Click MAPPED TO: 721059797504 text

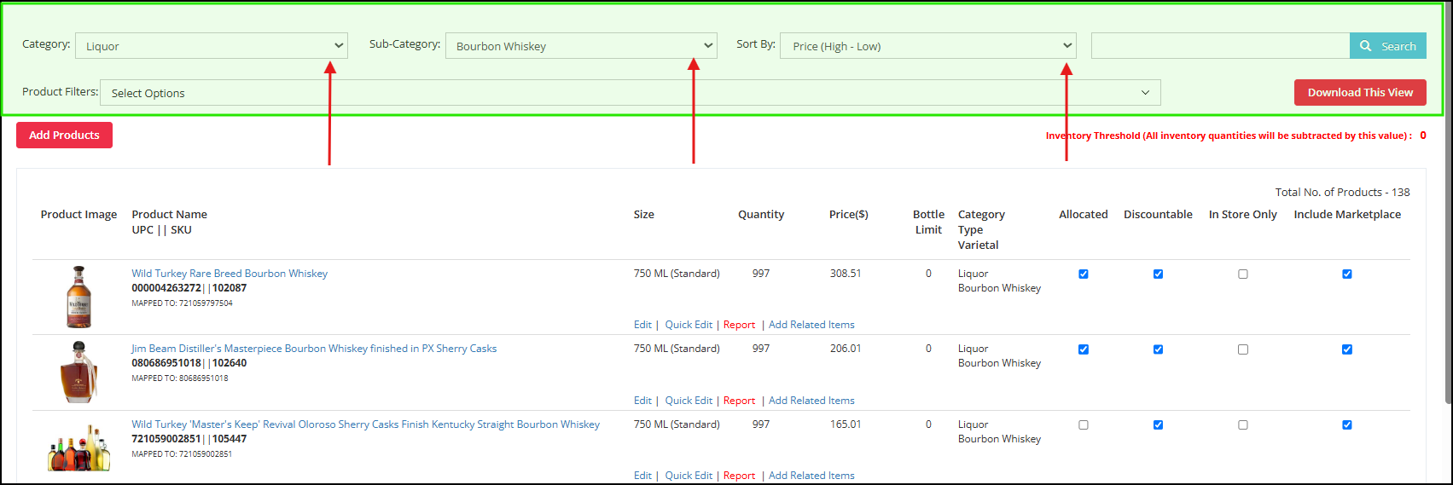(182, 303)
